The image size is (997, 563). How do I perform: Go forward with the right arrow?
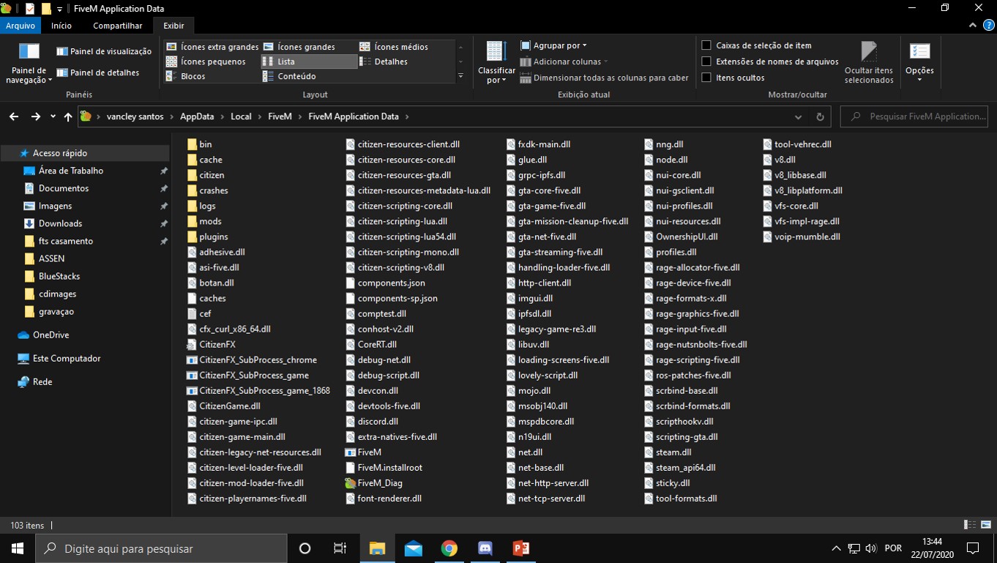pos(35,116)
